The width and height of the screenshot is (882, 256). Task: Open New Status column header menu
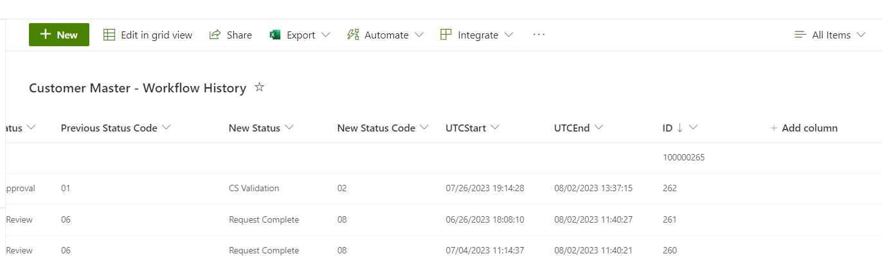[261, 128]
